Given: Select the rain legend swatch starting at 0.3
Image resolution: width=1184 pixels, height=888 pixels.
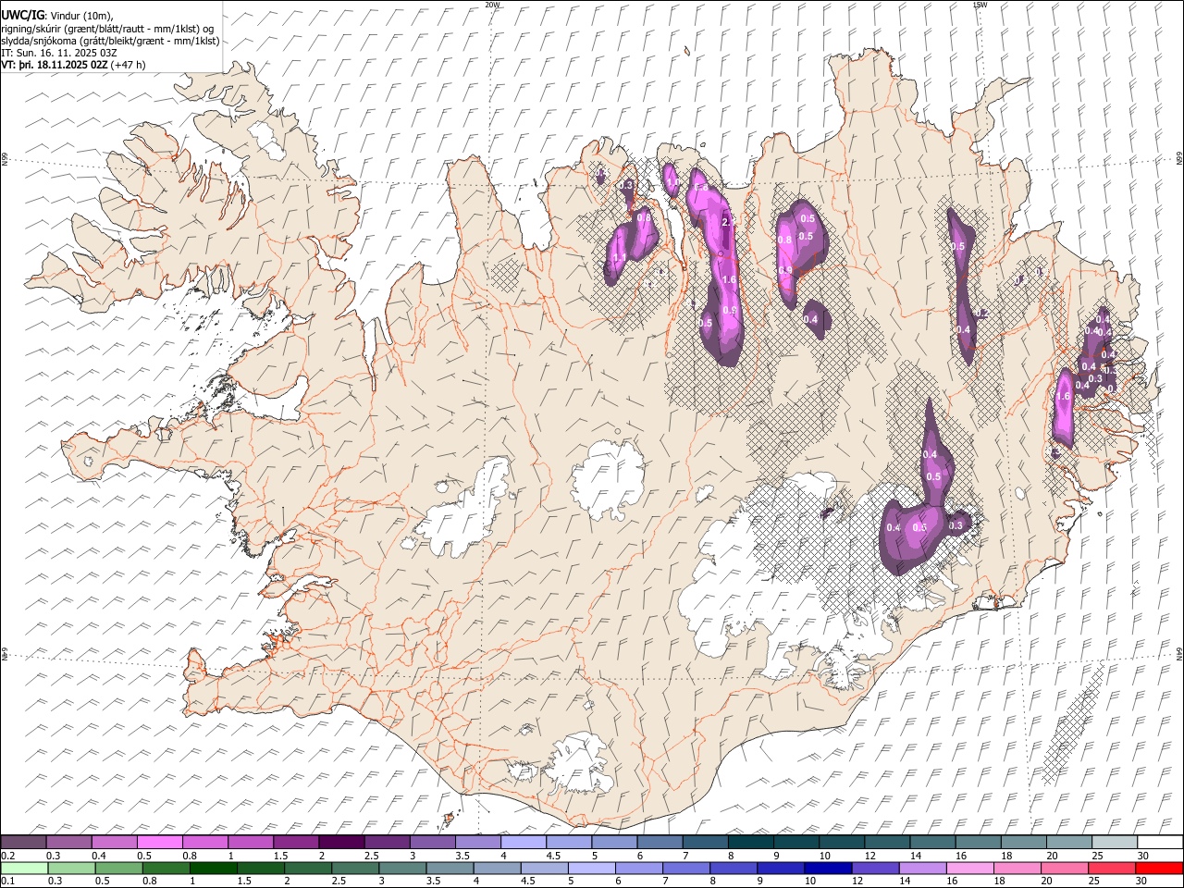Looking at the screenshot, I should click(72, 868).
